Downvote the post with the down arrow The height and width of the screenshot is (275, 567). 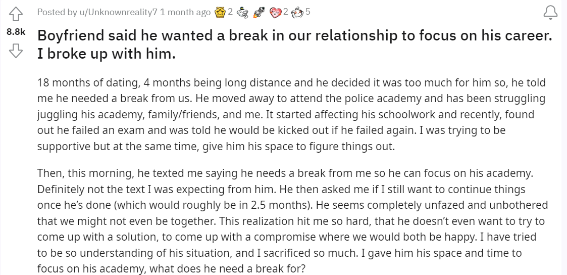tap(16, 50)
